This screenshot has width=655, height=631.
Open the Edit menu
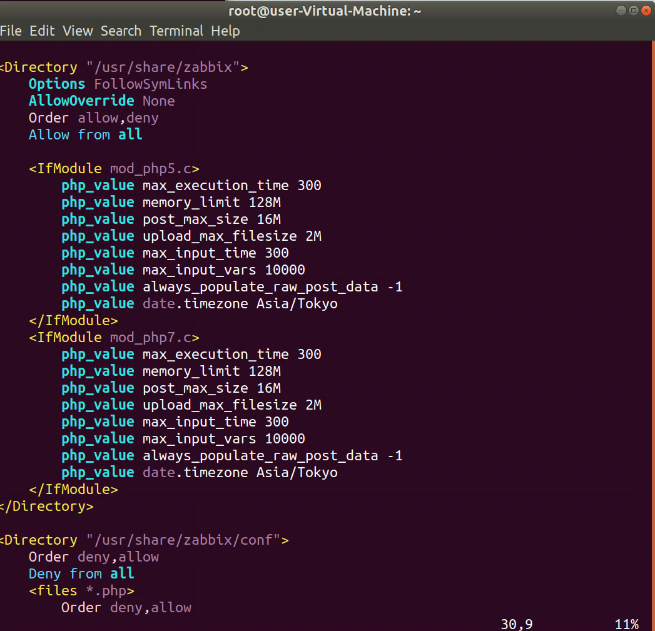pos(41,31)
